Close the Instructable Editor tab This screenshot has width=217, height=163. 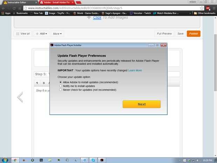36,2
